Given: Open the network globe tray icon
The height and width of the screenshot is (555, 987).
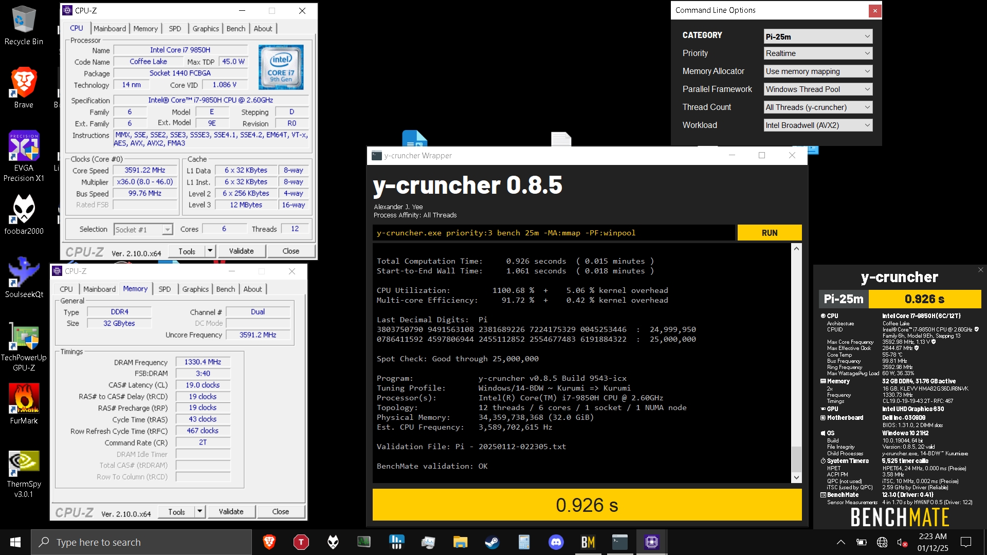Looking at the screenshot, I should [882, 542].
